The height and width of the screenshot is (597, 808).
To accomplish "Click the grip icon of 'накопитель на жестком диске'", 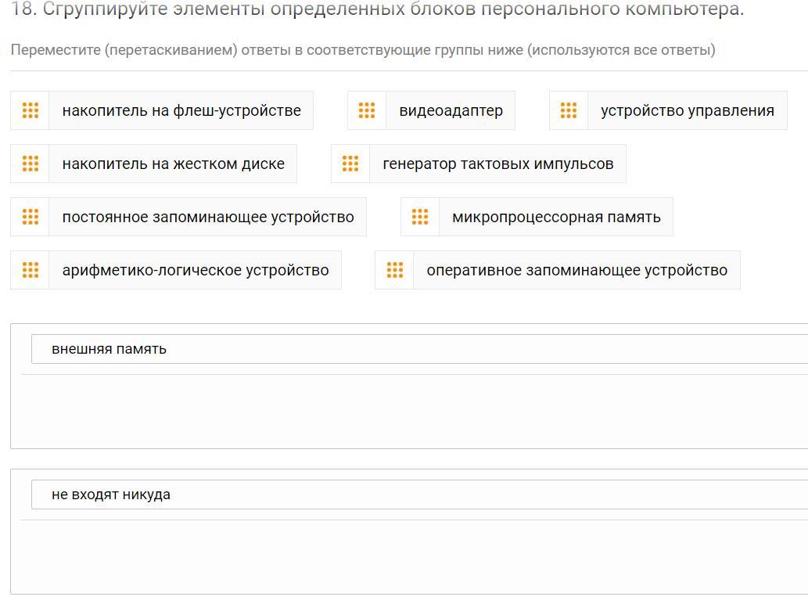I will point(31,164).
